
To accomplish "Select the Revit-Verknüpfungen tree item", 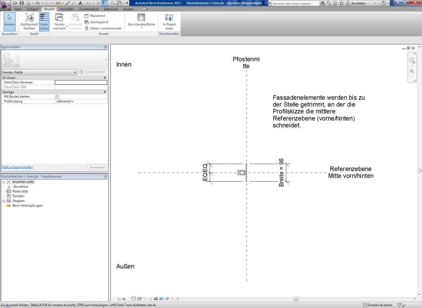I will coord(27,205).
